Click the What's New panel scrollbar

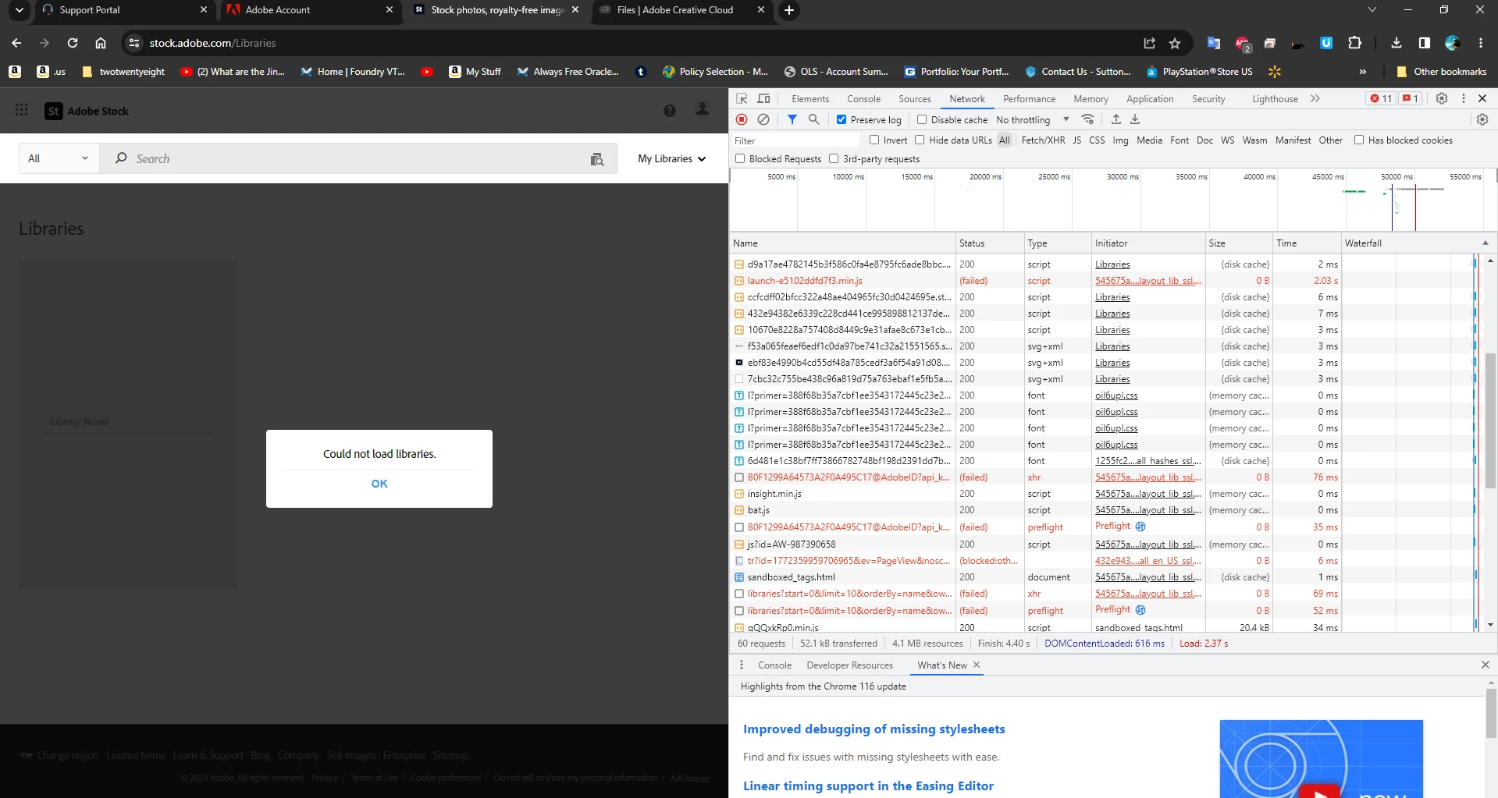(x=1491, y=712)
